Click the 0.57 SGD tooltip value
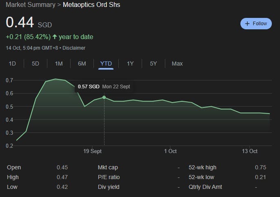Viewport: 280px width, 197px height. click(x=89, y=87)
